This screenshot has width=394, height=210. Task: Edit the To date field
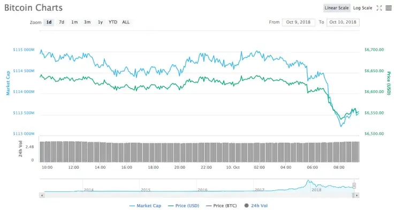[x=343, y=22]
